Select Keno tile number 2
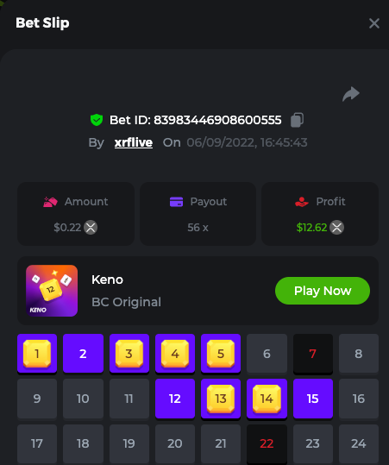Viewport: 389px width, 465px height. coord(83,354)
